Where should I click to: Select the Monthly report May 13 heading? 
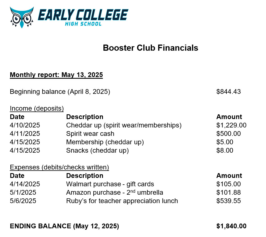point(56,75)
